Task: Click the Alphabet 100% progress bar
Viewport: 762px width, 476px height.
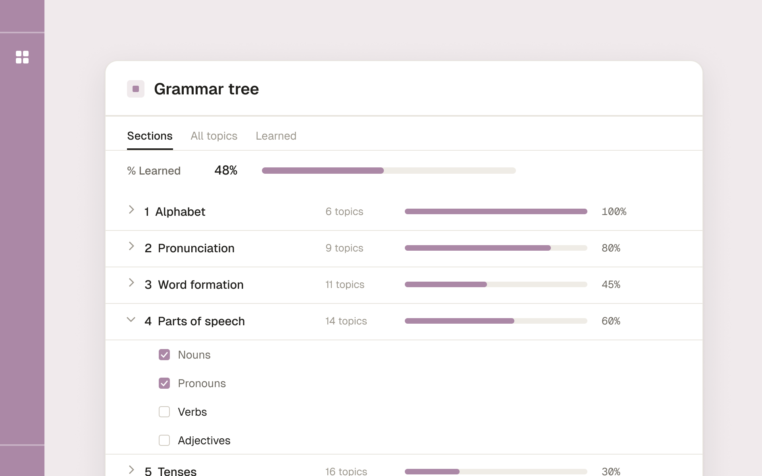Action: coord(496,211)
